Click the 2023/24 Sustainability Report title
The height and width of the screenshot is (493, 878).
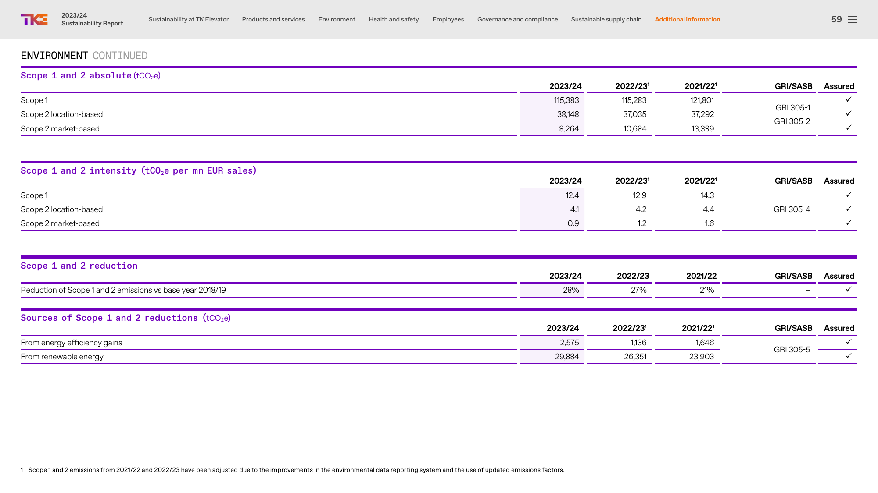click(x=92, y=19)
